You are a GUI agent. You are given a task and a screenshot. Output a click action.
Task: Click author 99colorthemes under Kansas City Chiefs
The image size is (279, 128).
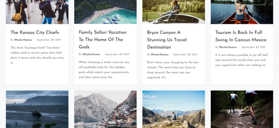point(23,40)
